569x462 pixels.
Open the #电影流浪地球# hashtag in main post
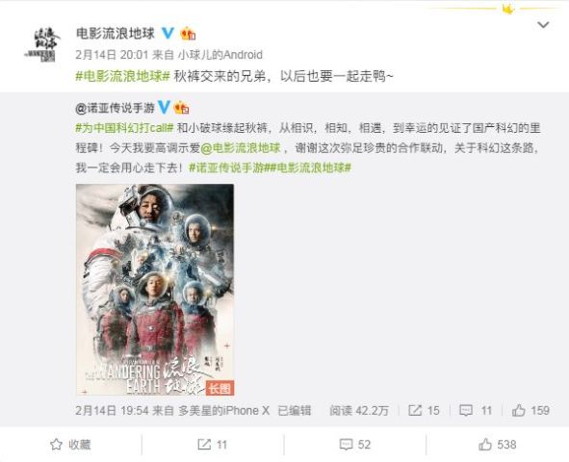122,76
